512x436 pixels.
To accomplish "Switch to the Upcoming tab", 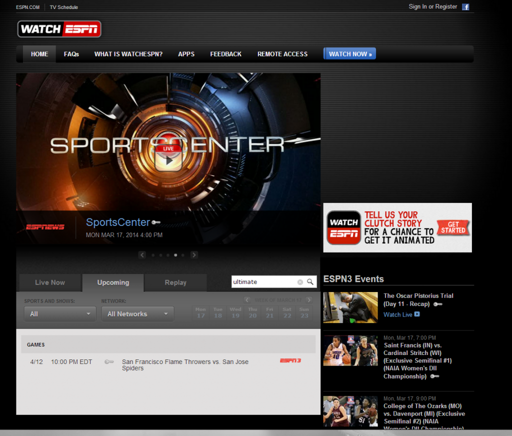I will [113, 282].
